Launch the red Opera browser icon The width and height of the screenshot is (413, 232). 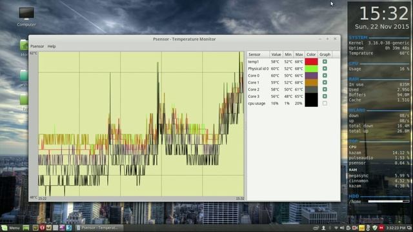click(42, 227)
